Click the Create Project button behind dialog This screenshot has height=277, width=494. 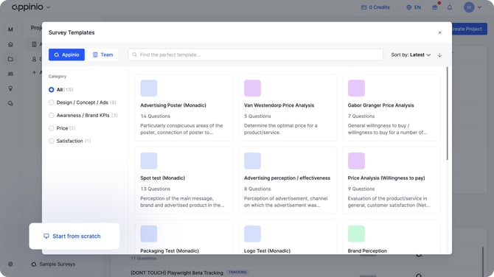tap(470, 29)
